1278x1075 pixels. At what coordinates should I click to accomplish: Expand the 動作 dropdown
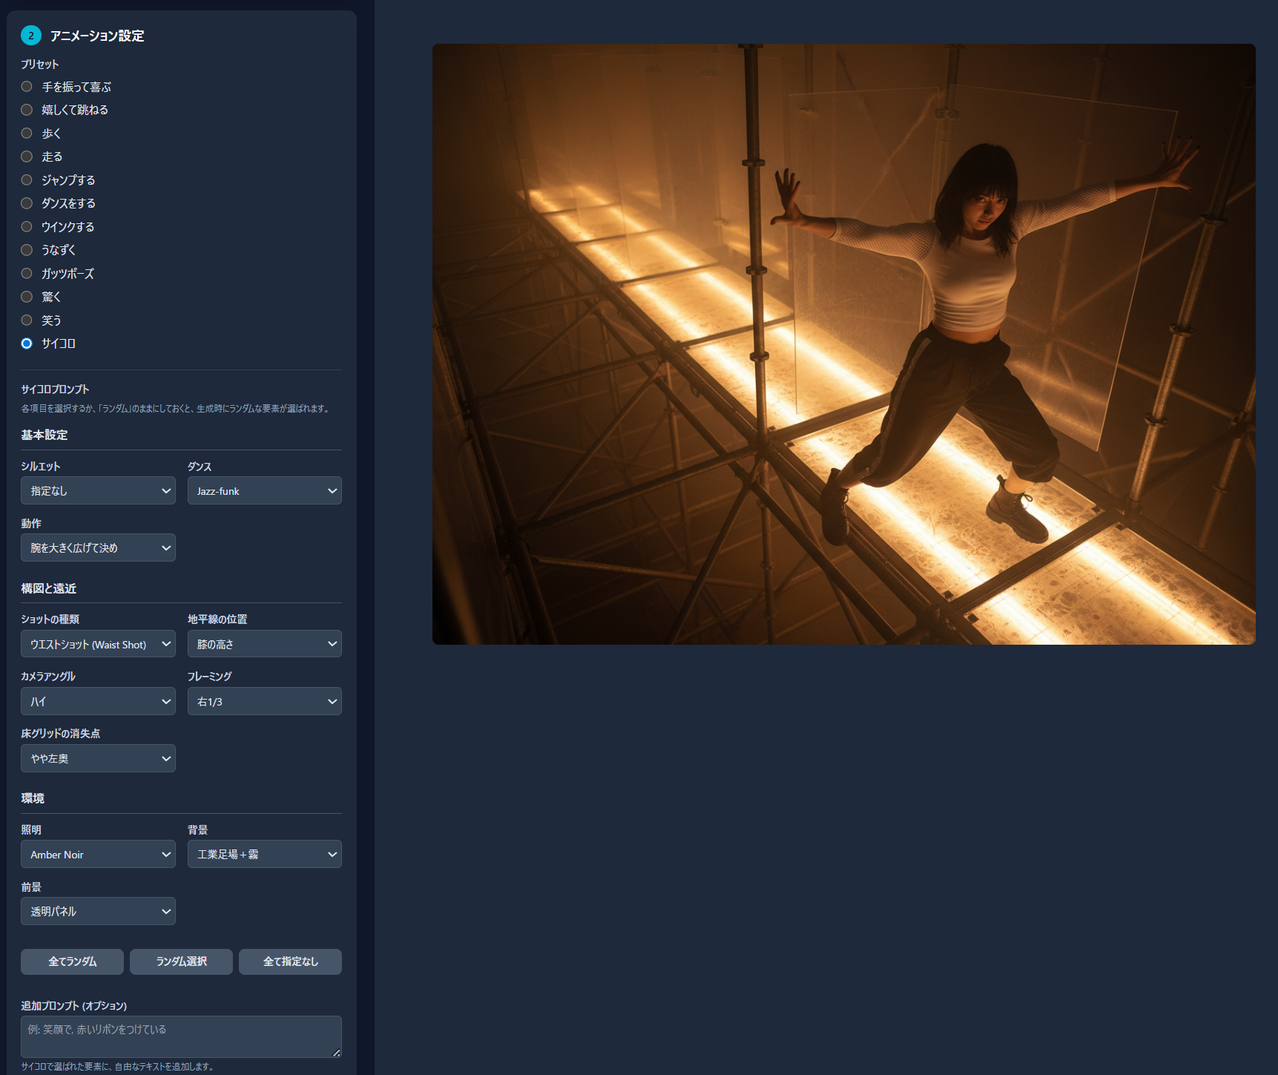coord(98,548)
